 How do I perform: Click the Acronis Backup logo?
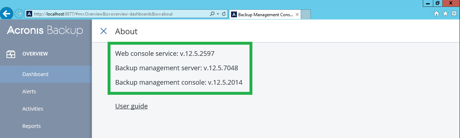tap(45, 31)
